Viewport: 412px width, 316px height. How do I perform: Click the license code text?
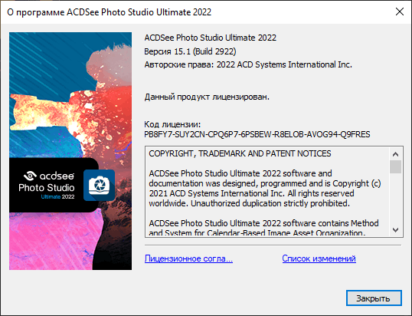pos(257,134)
